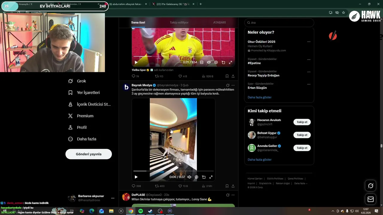
Task: Ask Grok about DePLASE post
Action: pyautogui.click(x=228, y=195)
